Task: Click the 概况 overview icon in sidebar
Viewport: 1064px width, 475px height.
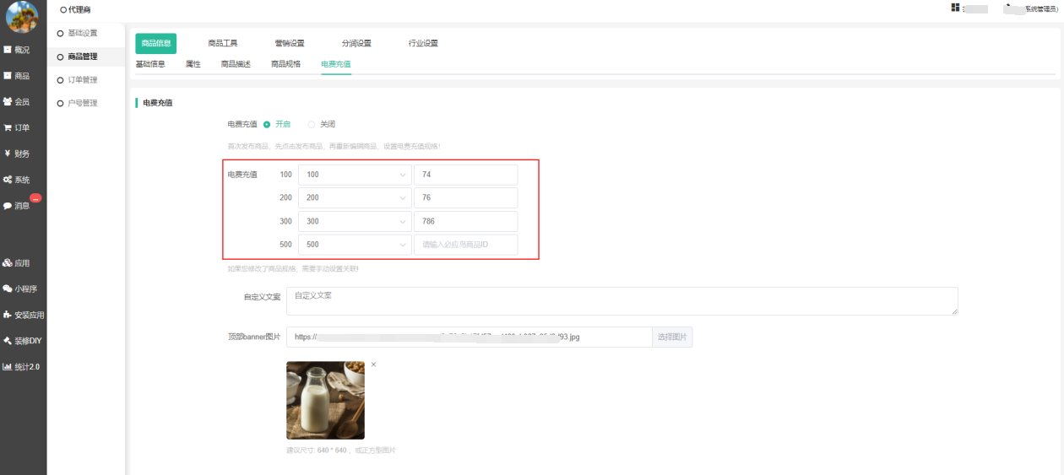Action: point(8,50)
